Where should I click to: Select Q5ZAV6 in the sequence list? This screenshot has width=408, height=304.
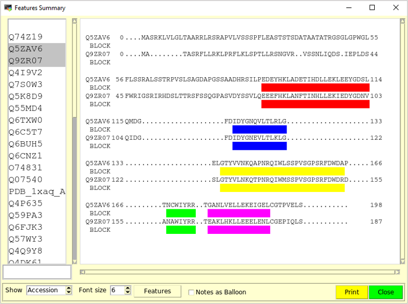26,49
